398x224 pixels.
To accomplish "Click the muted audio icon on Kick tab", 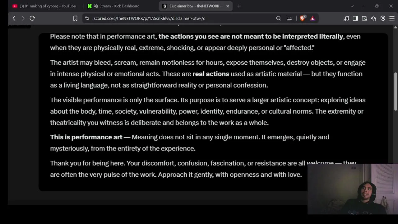I will click(x=96, y=6).
